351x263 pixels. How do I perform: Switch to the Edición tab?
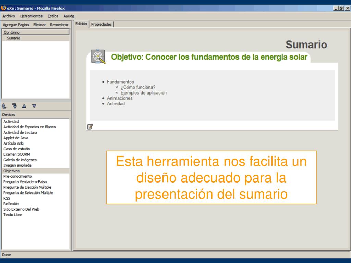point(81,24)
